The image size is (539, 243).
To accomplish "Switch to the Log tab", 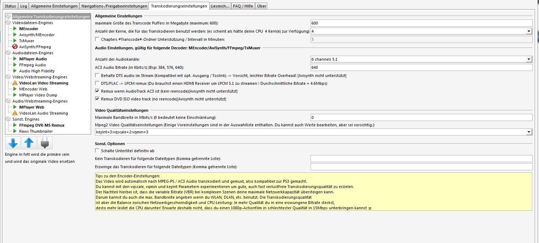I will (x=23, y=6).
